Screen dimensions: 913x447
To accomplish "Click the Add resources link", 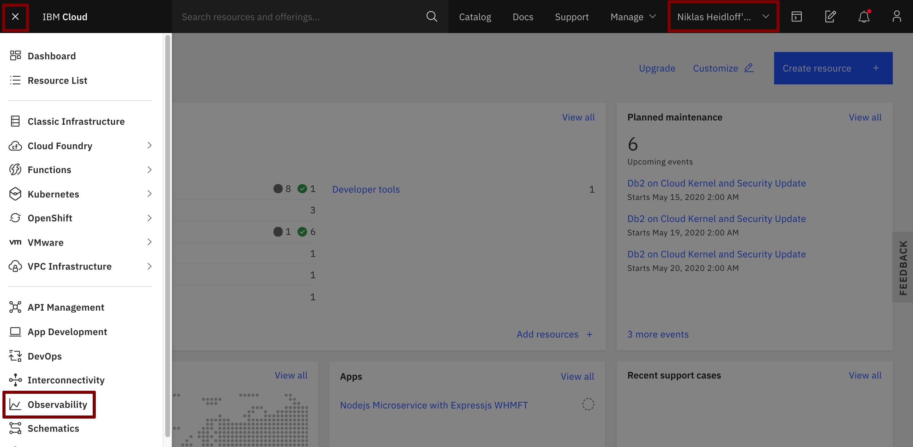I will pos(547,334).
